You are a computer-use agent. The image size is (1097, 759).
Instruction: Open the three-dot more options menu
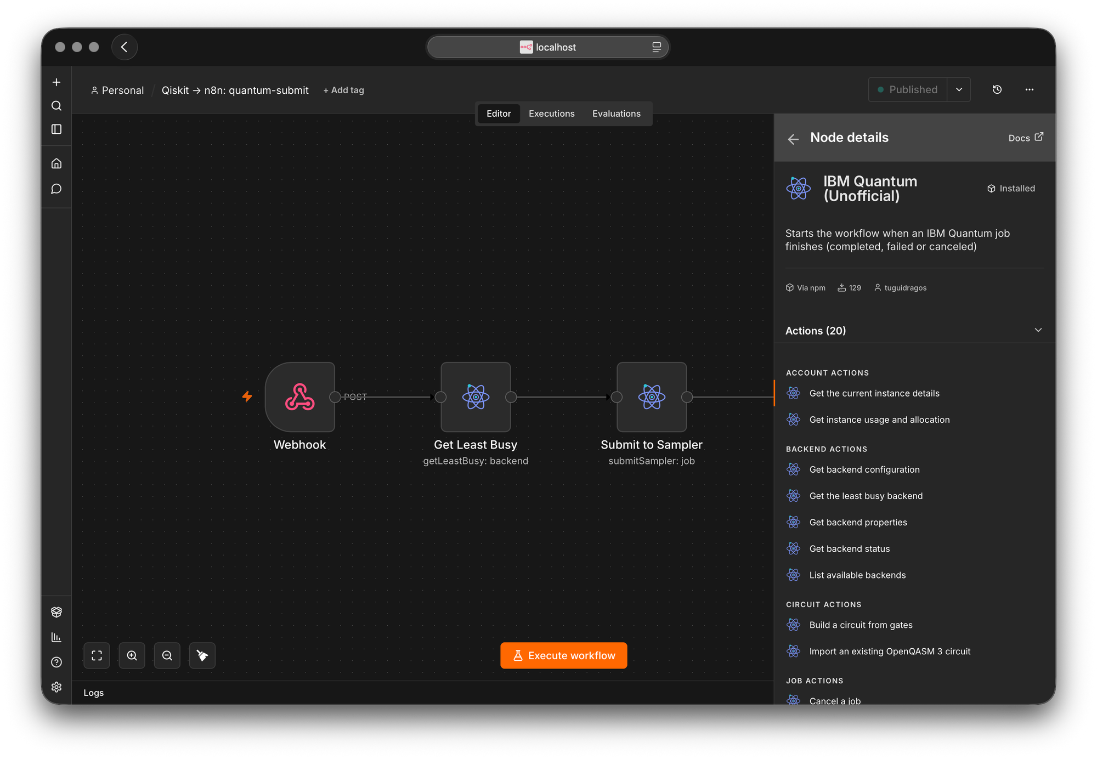(1030, 89)
